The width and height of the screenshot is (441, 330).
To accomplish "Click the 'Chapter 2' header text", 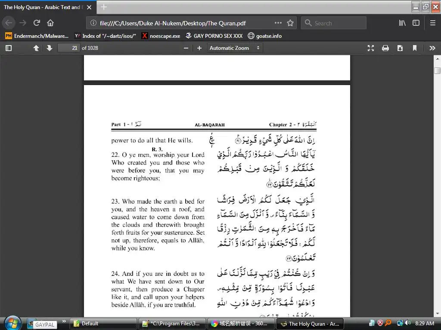I will (281, 125).
